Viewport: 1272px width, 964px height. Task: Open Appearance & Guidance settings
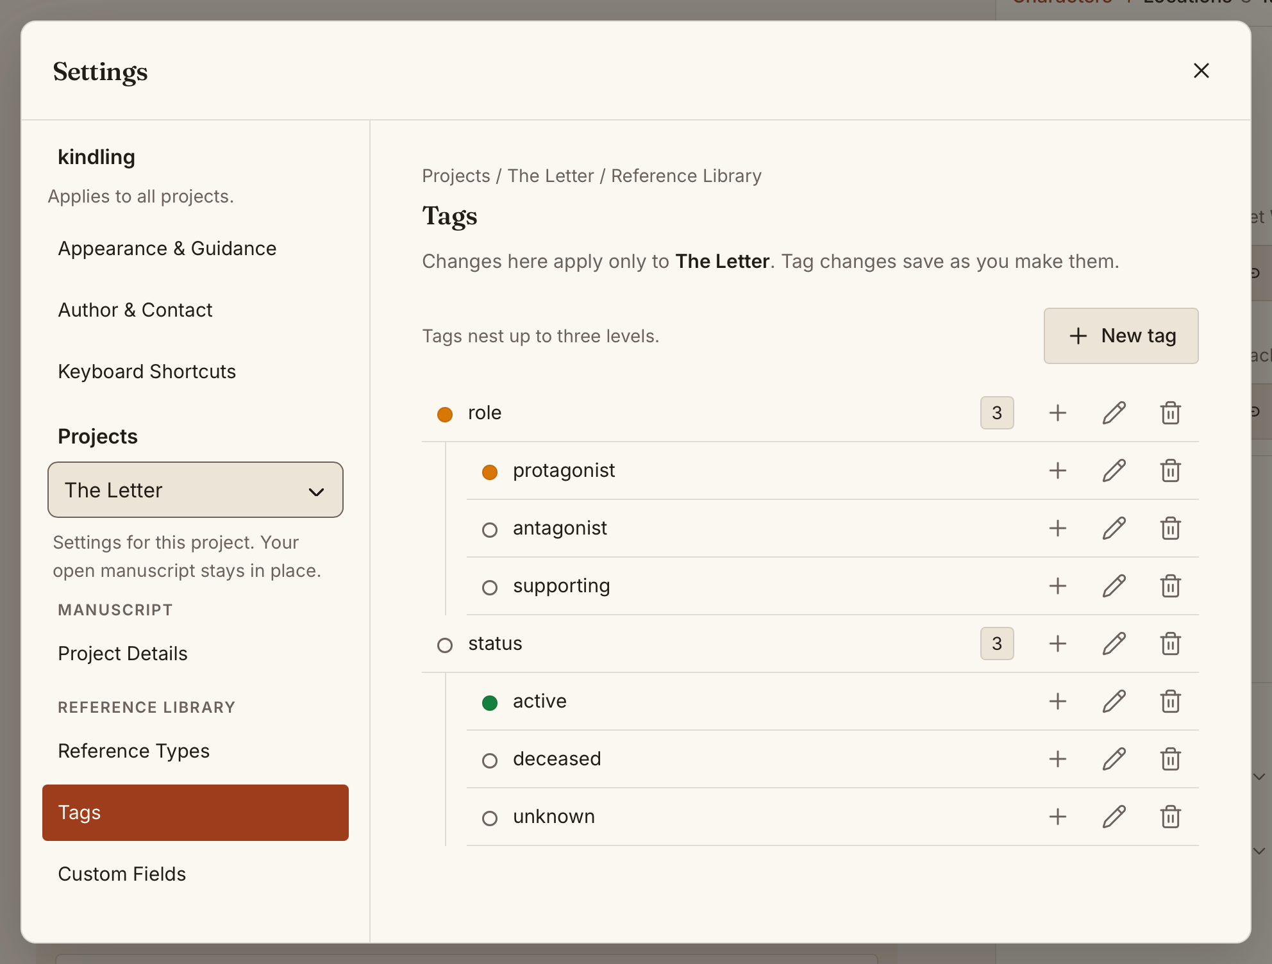pos(196,249)
